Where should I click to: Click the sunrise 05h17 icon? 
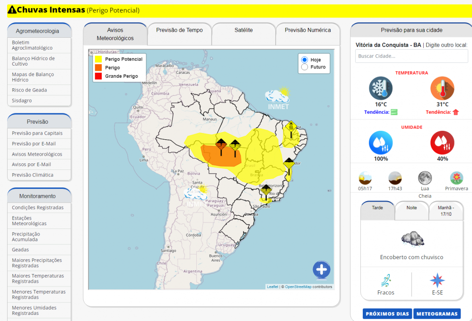[365, 178]
